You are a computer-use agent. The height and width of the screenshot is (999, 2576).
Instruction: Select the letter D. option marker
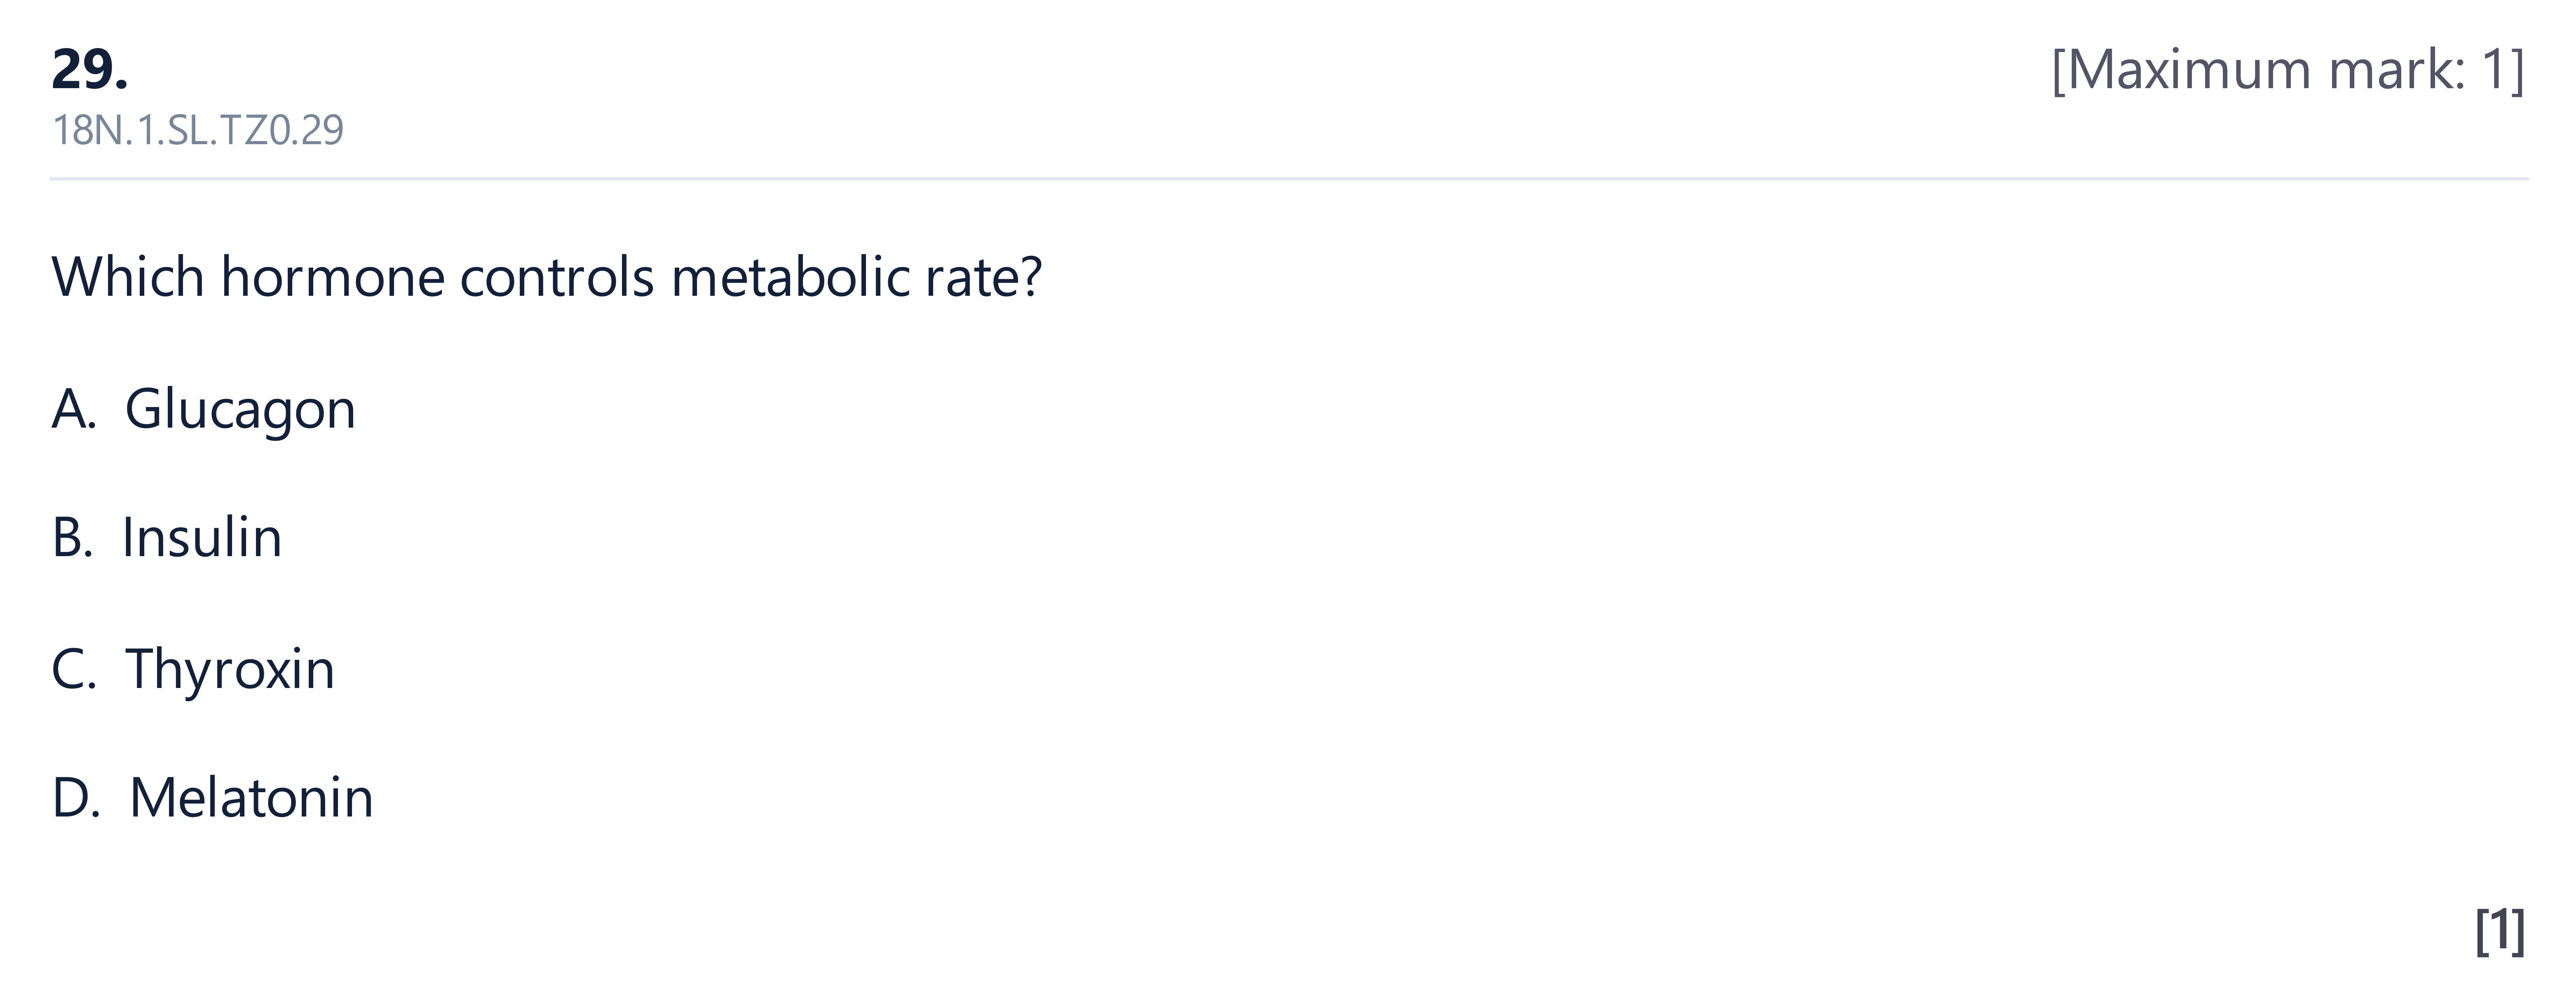point(76,798)
